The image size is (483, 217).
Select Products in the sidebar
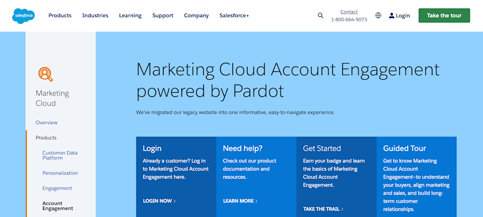pyautogui.click(x=46, y=138)
